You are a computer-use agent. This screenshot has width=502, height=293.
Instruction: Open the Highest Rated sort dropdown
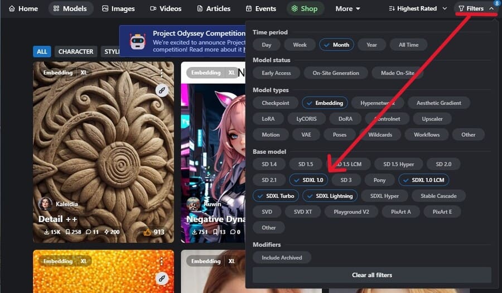(418, 8)
